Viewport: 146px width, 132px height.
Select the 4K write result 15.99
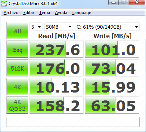(112, 86)
